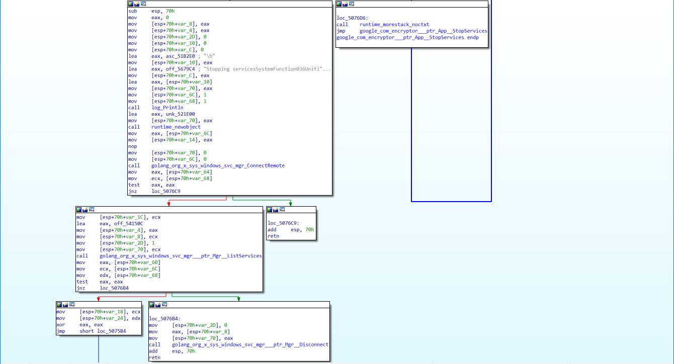Click group-nodes icon on xor eax block
The width and height of the screenshot is (674, 364).
(x=72, y=304)
